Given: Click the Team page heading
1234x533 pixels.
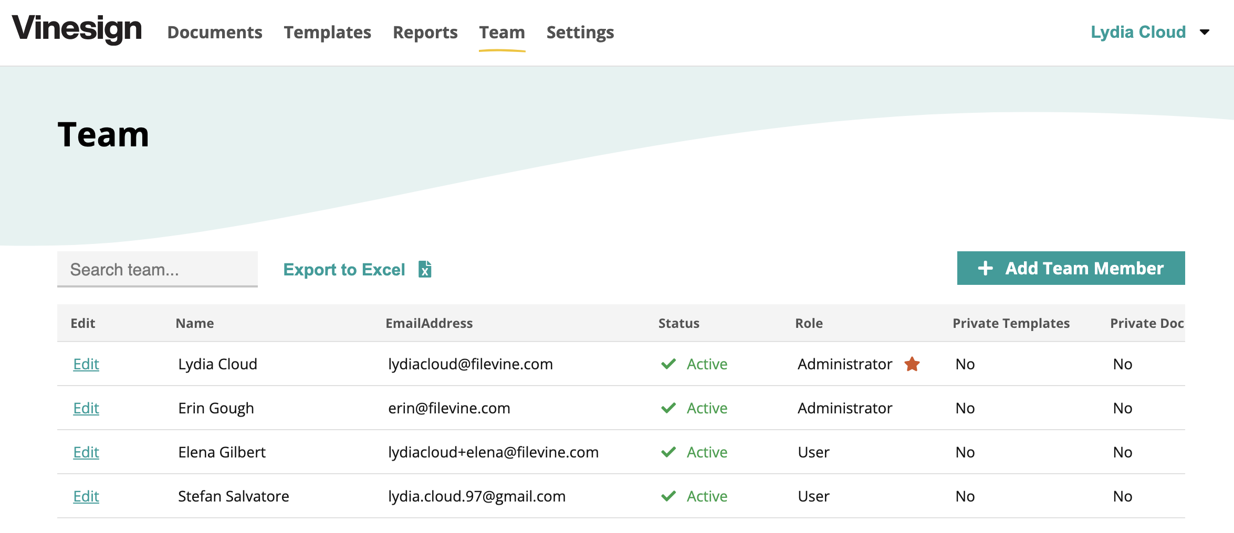Looking at the screenshot, I should coord(103,134).
